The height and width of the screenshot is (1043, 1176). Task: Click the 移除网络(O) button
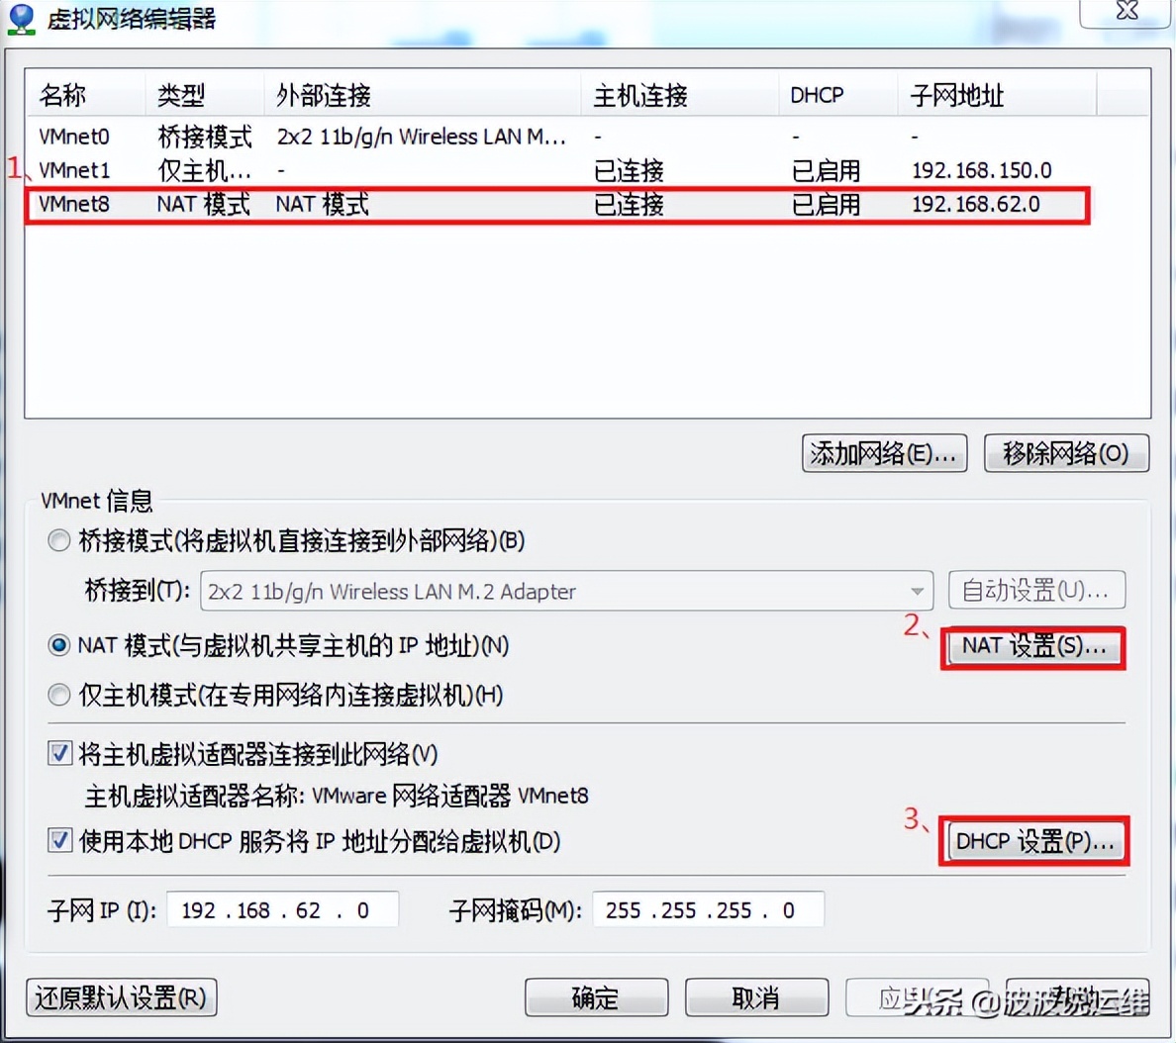[1065, 453]
